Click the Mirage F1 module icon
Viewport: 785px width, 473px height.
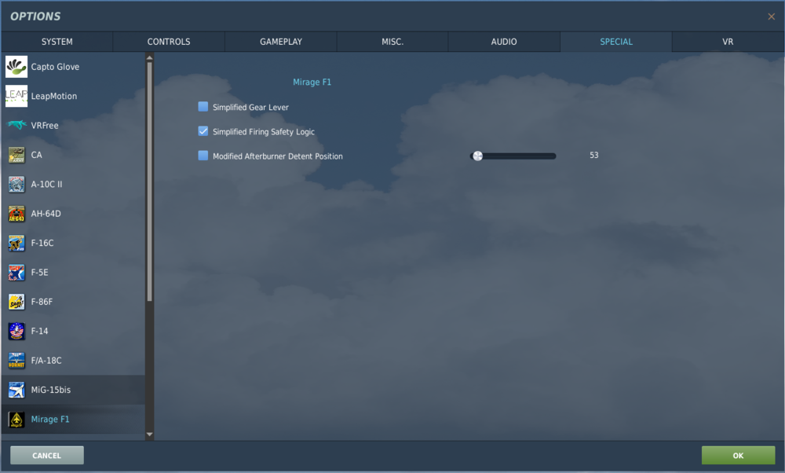click(16, 419)
